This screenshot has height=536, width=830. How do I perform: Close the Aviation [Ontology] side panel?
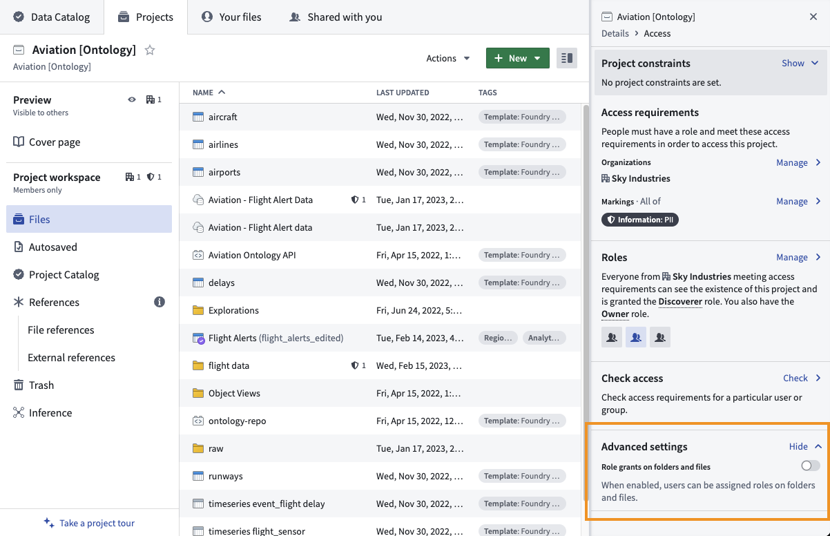[x=813, y=17]
